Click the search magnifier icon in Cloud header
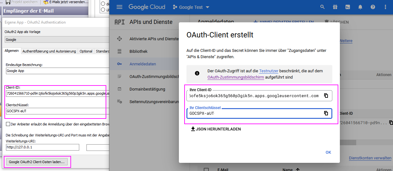Viewport: 393px width, 171px height. tap(322, 7)
